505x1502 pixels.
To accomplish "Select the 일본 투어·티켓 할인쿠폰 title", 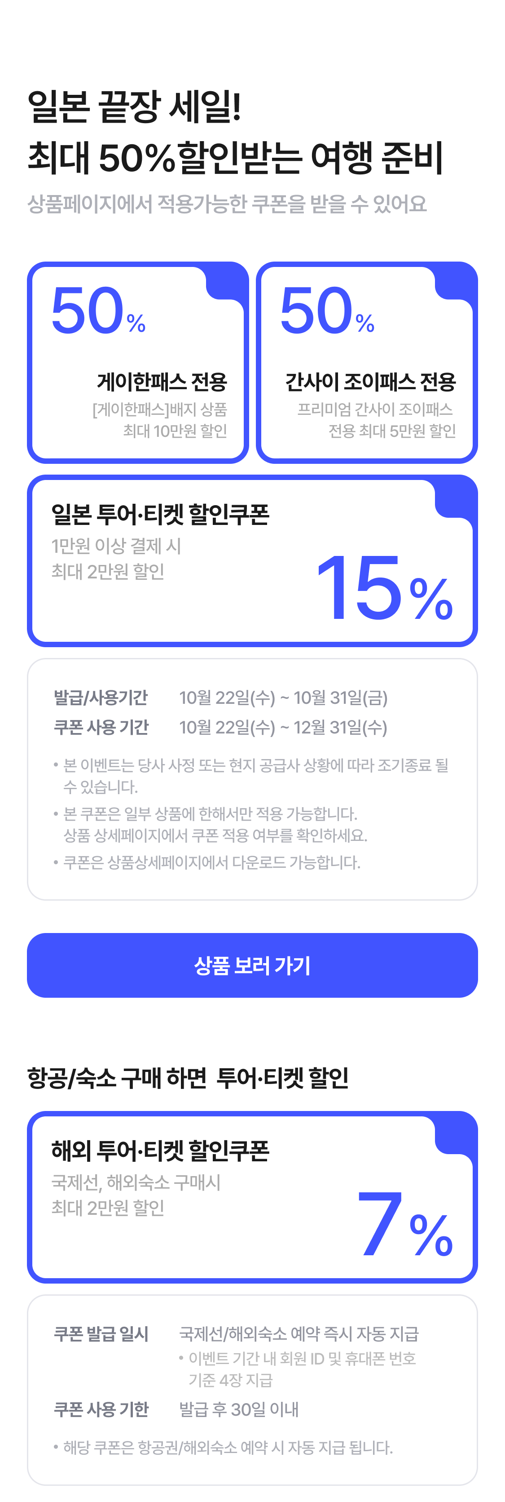I will [160, 514].
